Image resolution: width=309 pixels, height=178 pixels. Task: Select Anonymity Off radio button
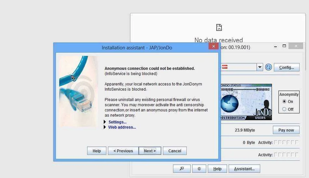[284, 109]
